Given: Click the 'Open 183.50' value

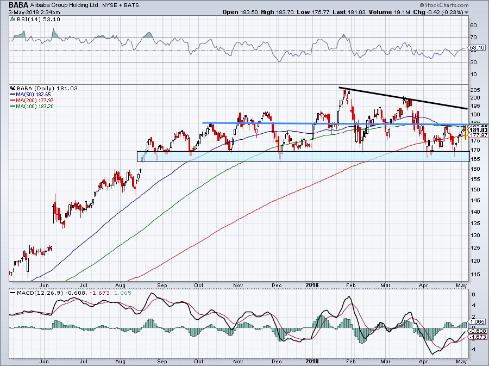Looking at the screenshot, I should 240,12.
